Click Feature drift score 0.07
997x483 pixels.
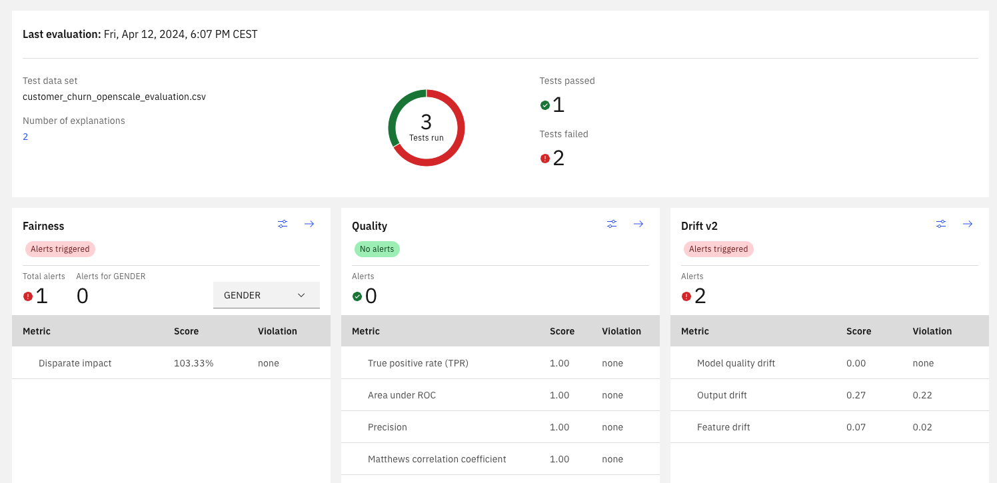[856, 427]
